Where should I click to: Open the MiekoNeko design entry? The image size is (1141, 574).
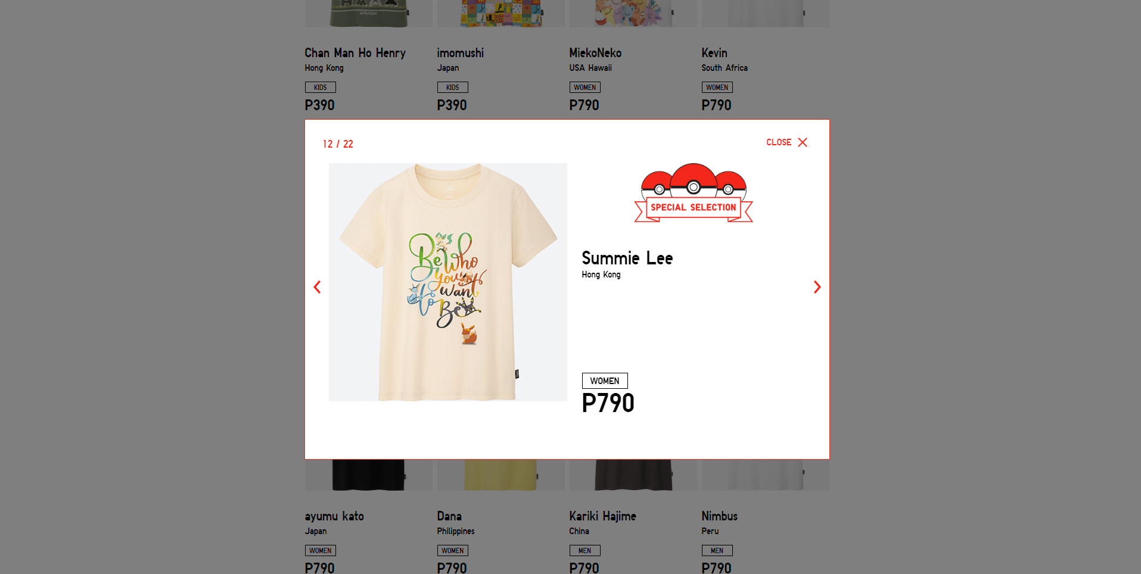[595, 53]
